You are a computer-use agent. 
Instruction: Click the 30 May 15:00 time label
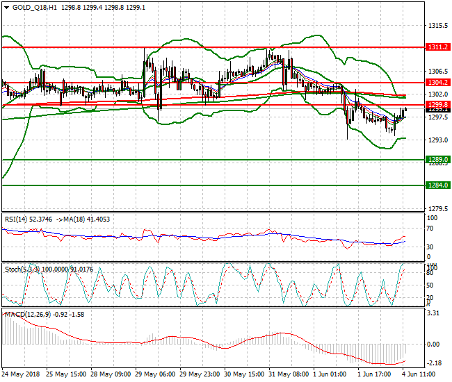click(x=244, y=374)
